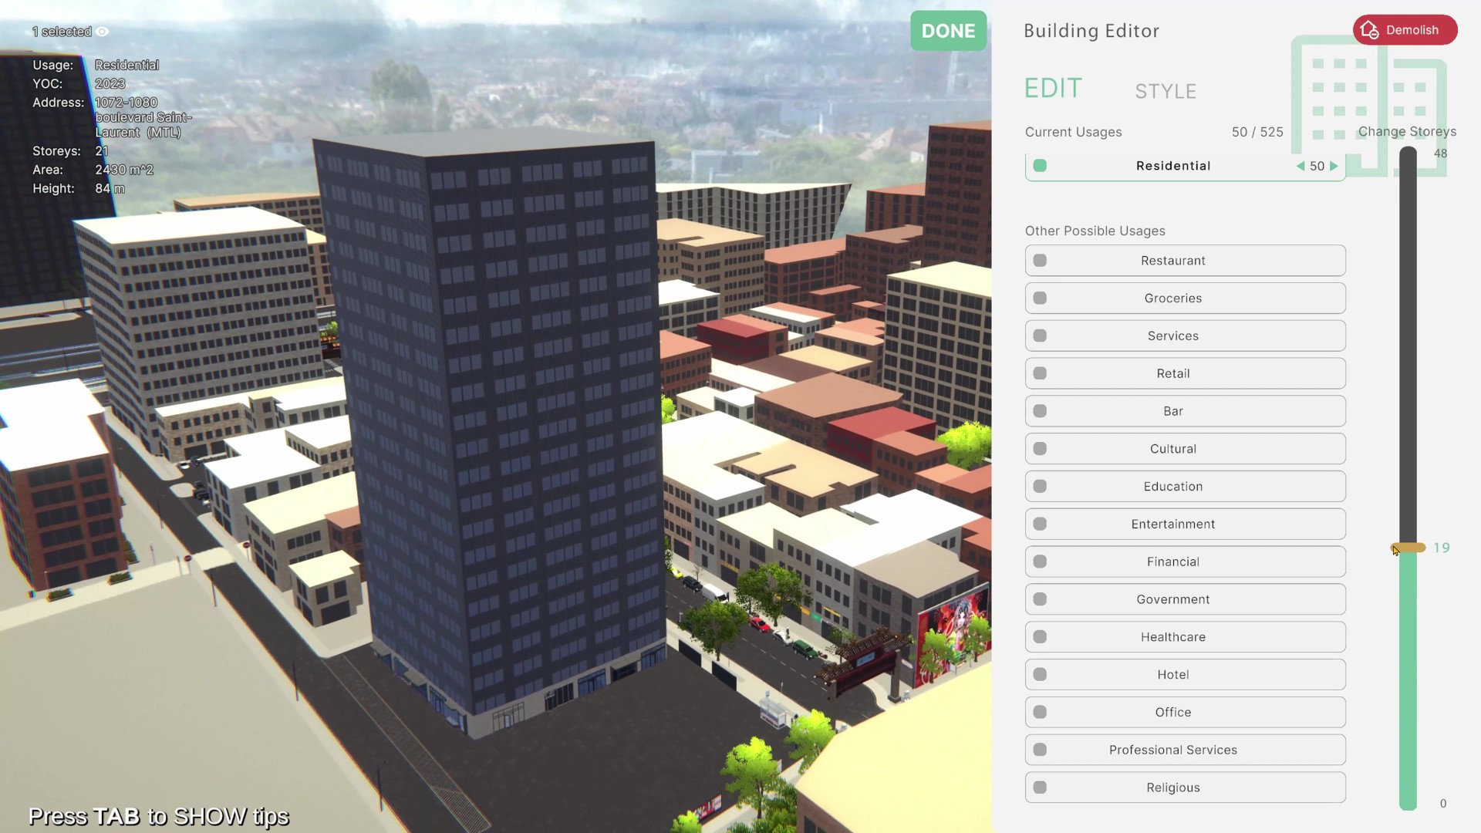Toggle the green Residential usage indicator
Viewport: 1481px width, 833px height.
[1040, 166]
